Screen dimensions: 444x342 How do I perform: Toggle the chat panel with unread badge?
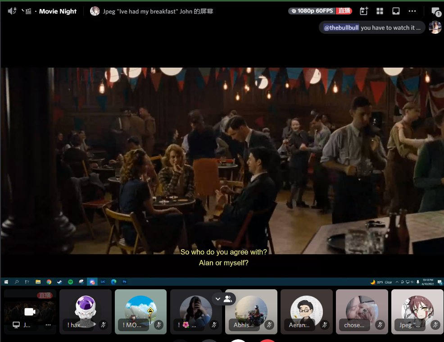[x=436, y=12]
